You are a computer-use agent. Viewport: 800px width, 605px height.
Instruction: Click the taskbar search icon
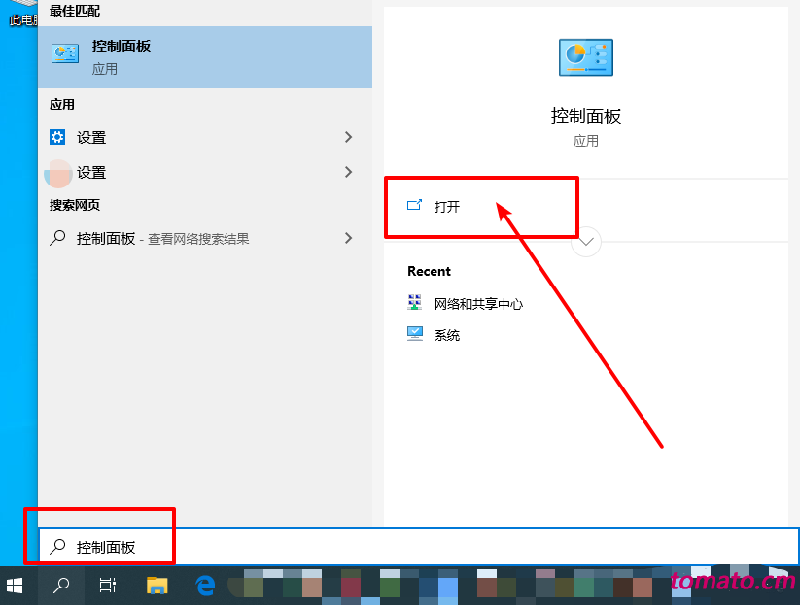pos(61,586)
